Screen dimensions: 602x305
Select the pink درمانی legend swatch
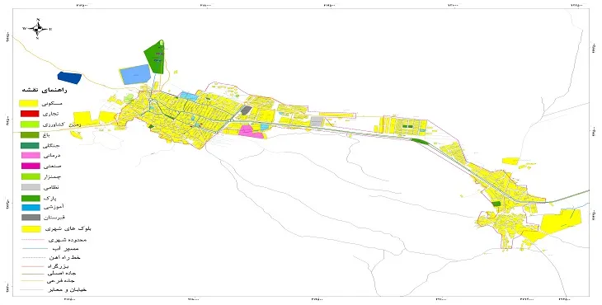30,155
